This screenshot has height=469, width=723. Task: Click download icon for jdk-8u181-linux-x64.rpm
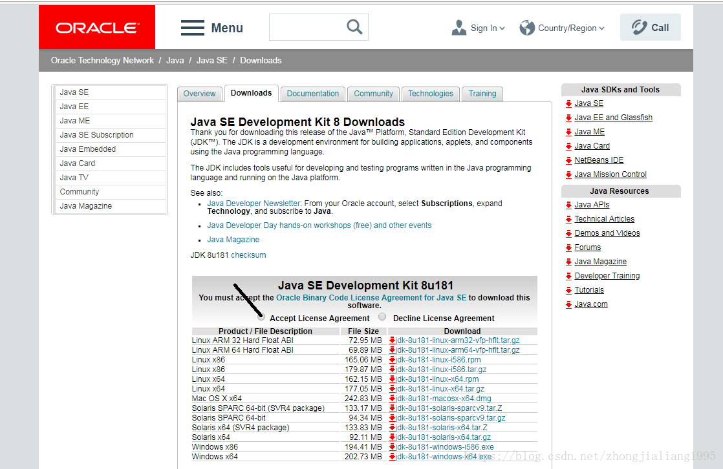[393, 379]
